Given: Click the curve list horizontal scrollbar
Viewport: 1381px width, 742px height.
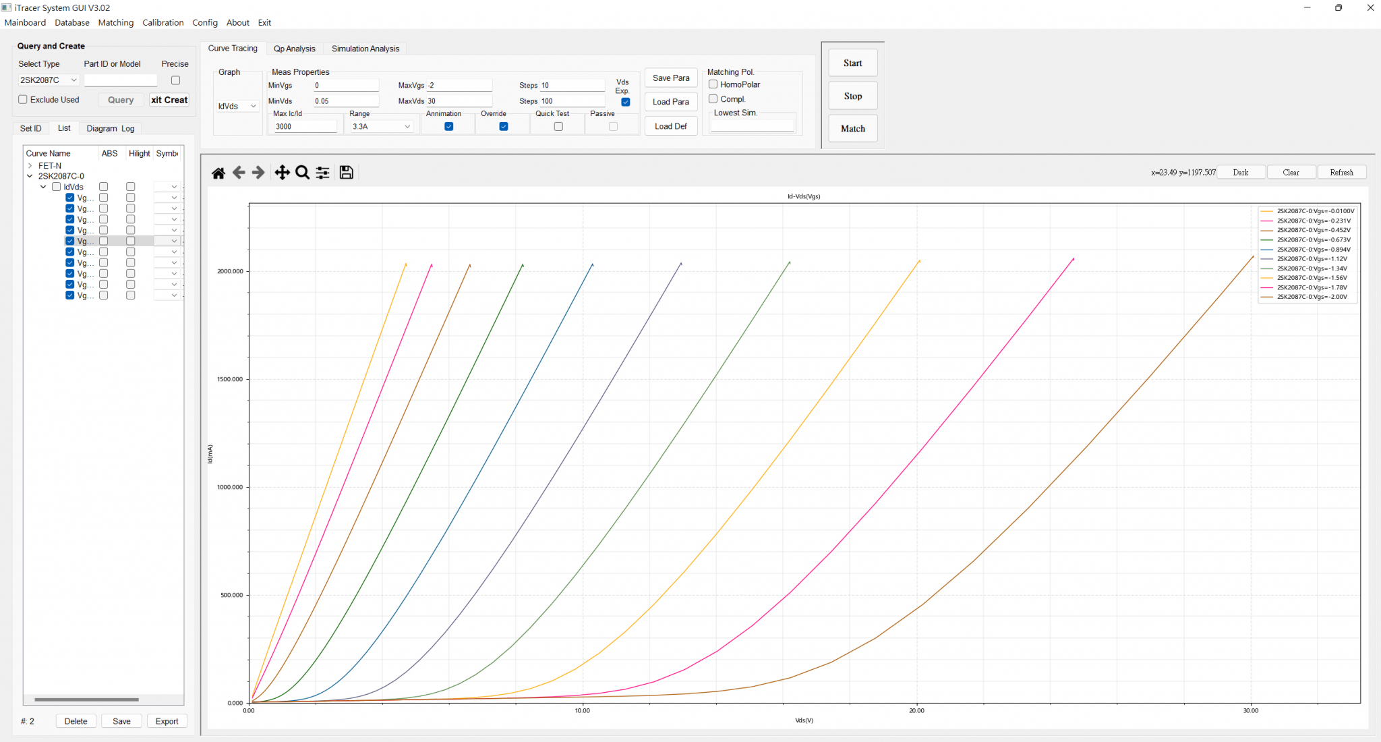Looking at the screenshot, I should click(86, 700).
